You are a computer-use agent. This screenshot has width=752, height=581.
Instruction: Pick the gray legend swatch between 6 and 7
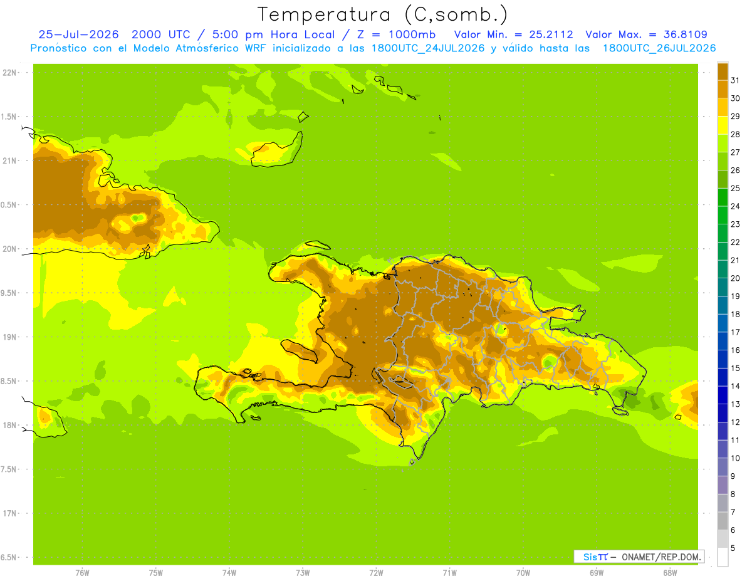point(723,521)
